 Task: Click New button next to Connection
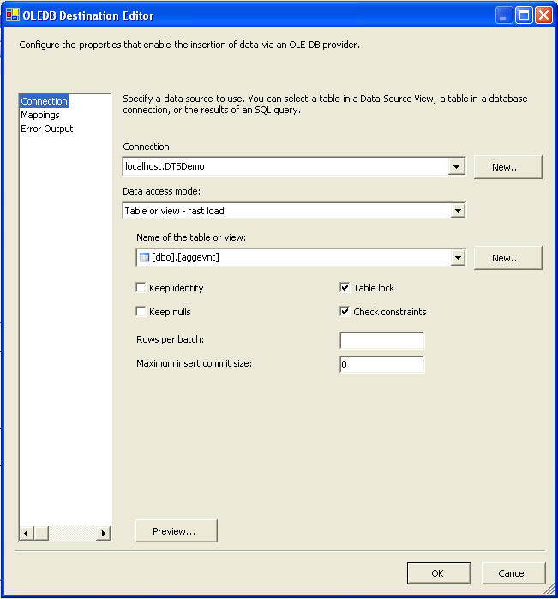[x=507, y=167]
